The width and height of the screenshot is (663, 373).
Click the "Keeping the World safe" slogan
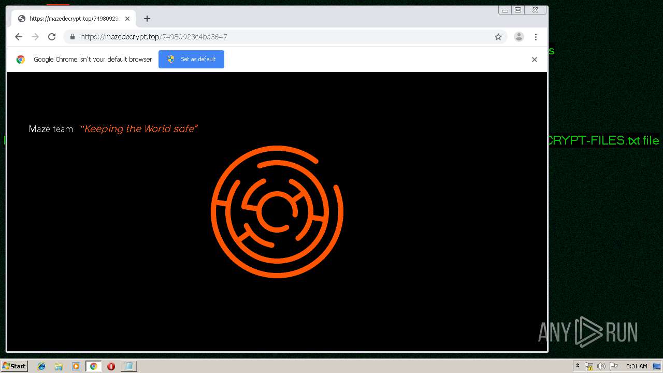[139, 128]
